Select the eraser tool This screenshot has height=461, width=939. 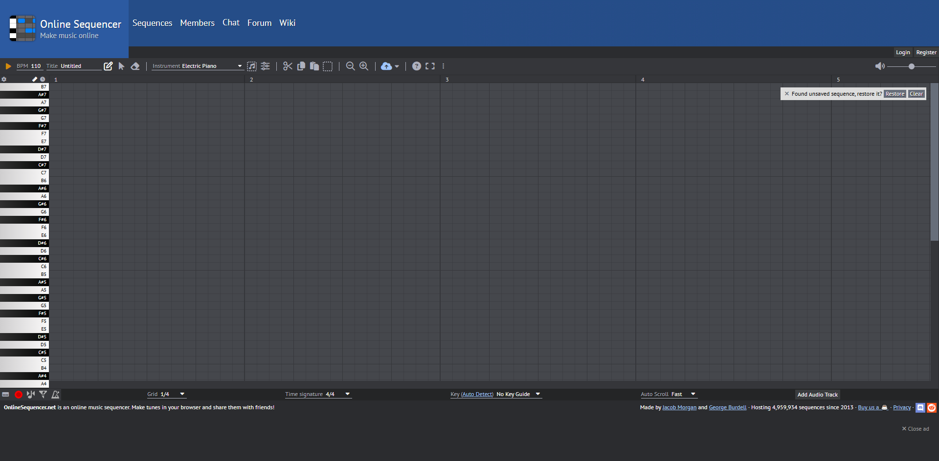coord(135,66)
